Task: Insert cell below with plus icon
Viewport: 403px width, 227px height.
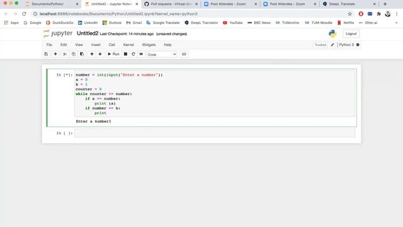Action: pos(55,54)
